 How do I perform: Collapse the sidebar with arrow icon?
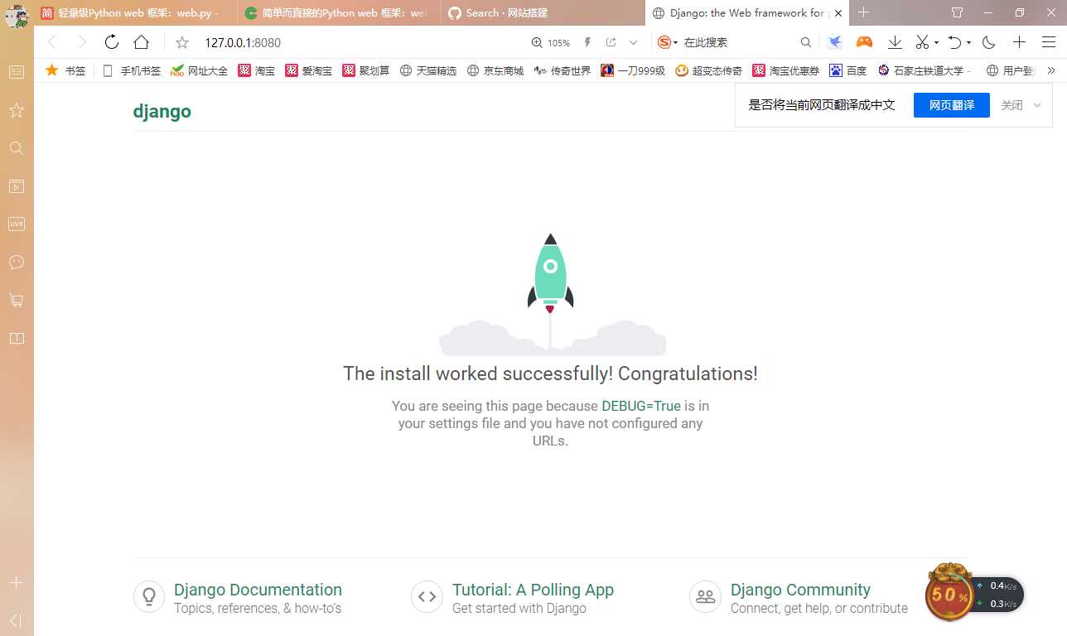pos(16,620)
